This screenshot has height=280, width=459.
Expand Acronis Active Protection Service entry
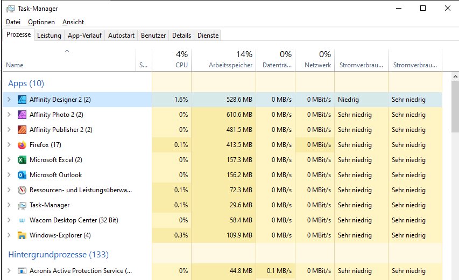click(x=9, y=271)
